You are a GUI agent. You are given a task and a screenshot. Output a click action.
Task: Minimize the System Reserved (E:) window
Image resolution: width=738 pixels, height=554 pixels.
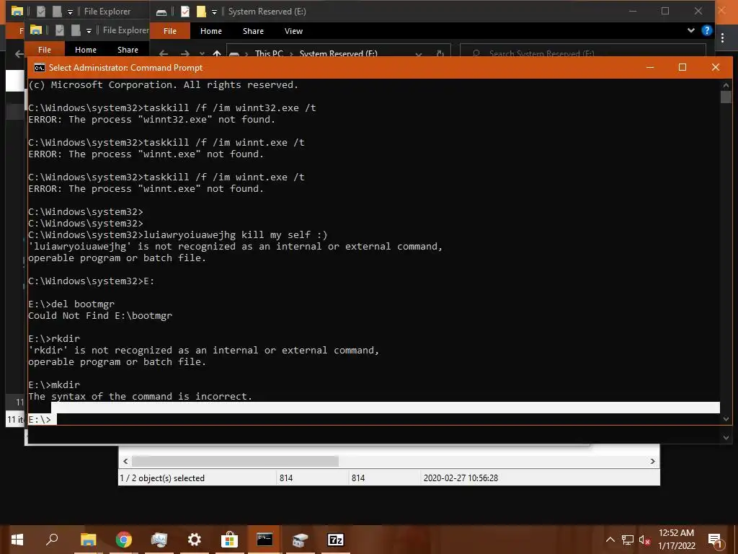tap(633, 11)
